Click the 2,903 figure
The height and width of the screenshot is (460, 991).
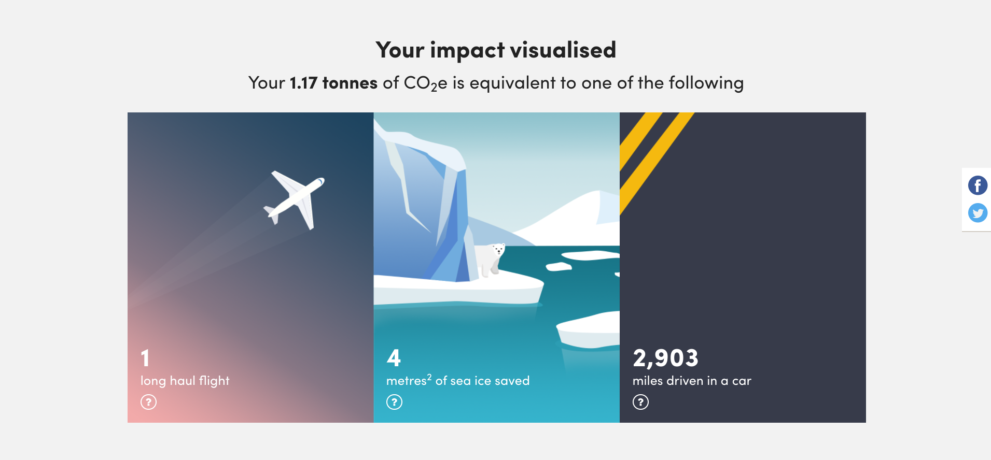click(665, 358)
